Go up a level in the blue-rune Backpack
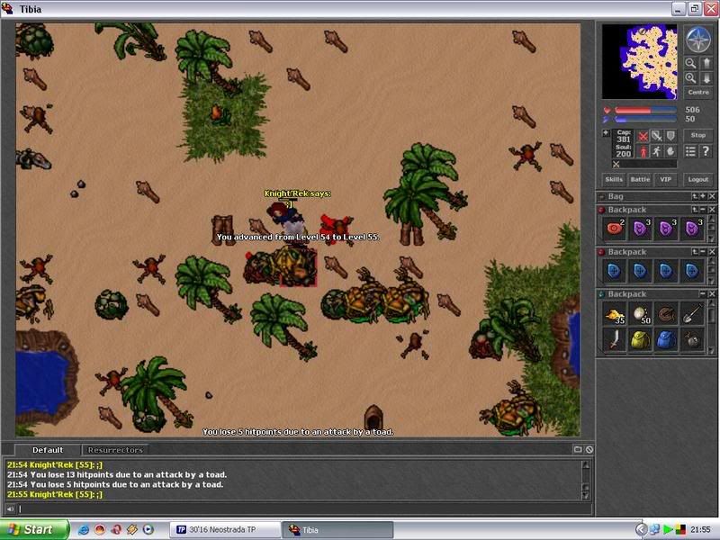720x540 pixels. point(695,252)
